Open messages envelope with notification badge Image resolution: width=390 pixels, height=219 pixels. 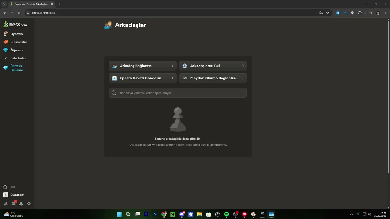pos(13,203)
